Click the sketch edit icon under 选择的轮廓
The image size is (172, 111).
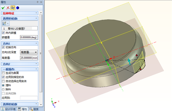point(4,23)
